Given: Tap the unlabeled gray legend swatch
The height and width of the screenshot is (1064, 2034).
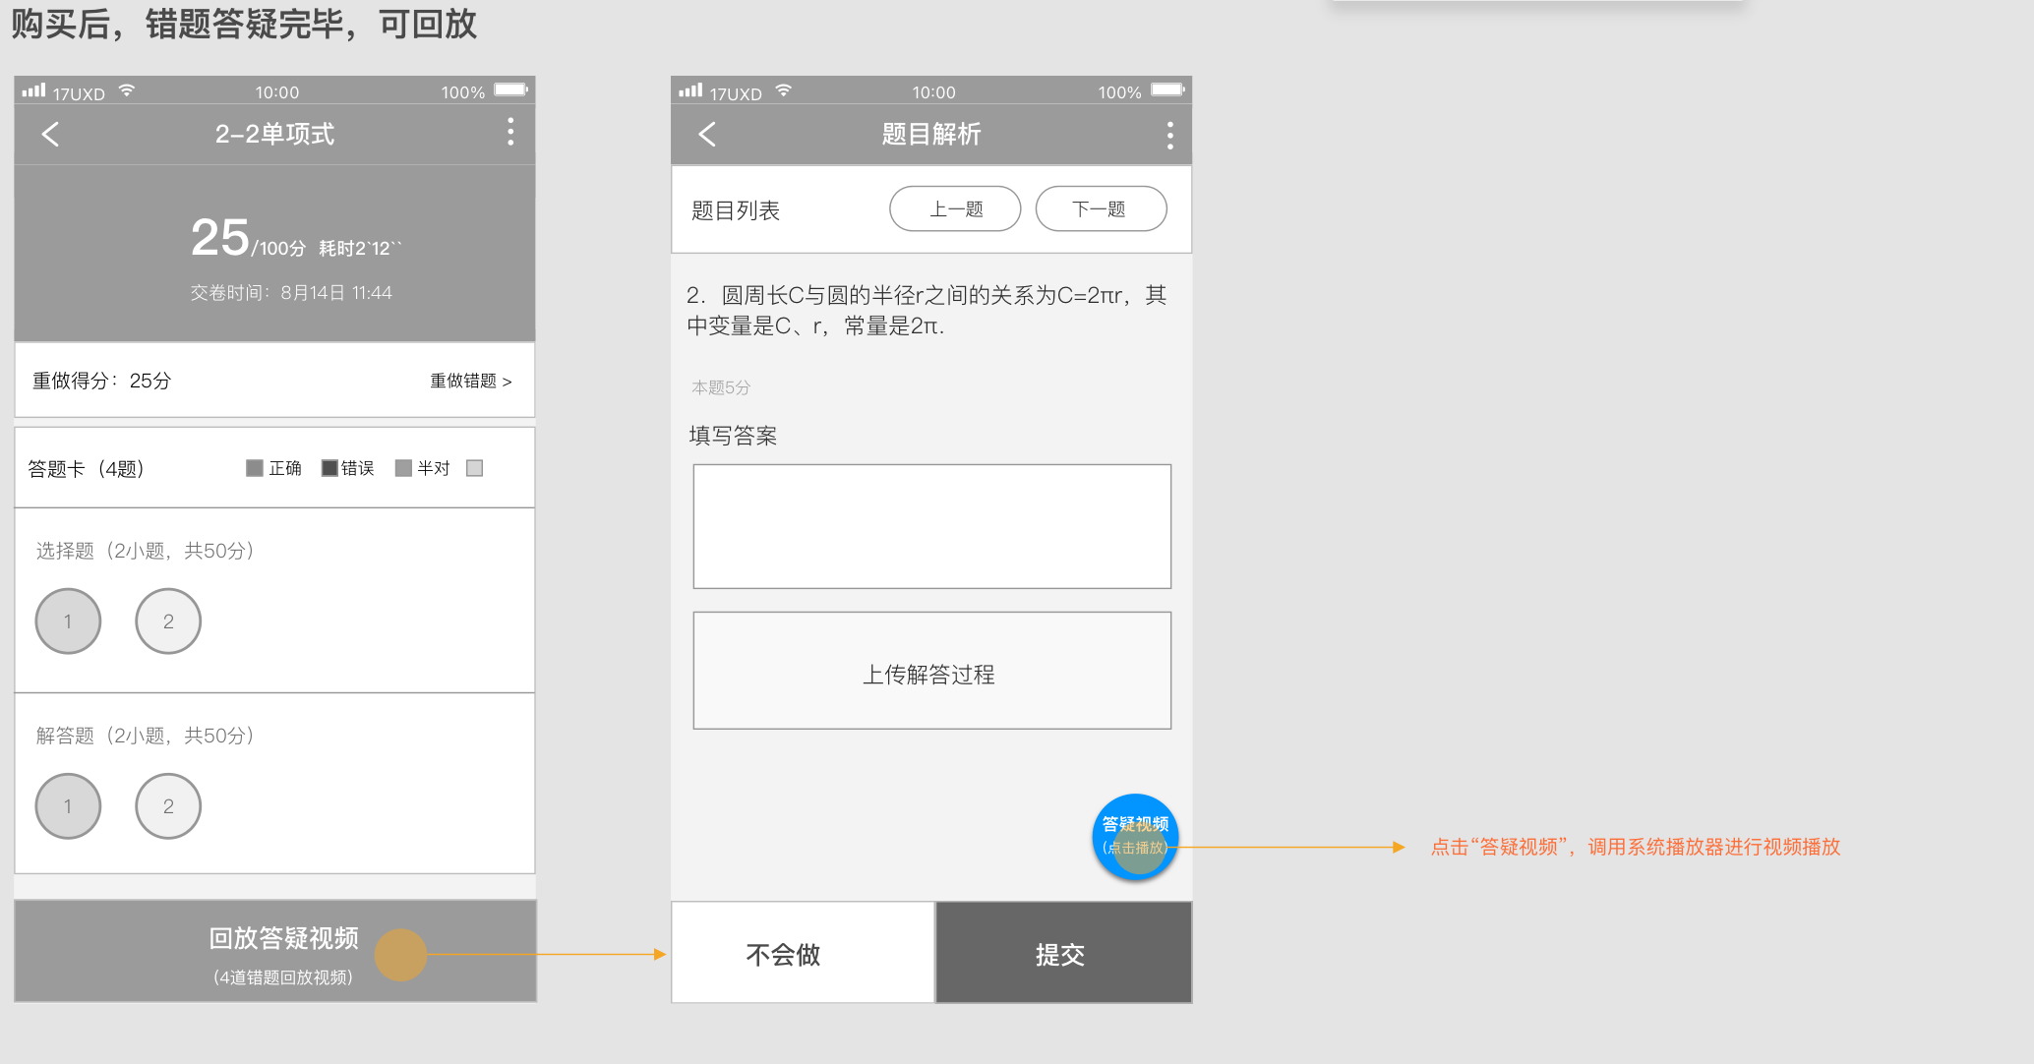Looking at the screenshot, I should 475,468.
